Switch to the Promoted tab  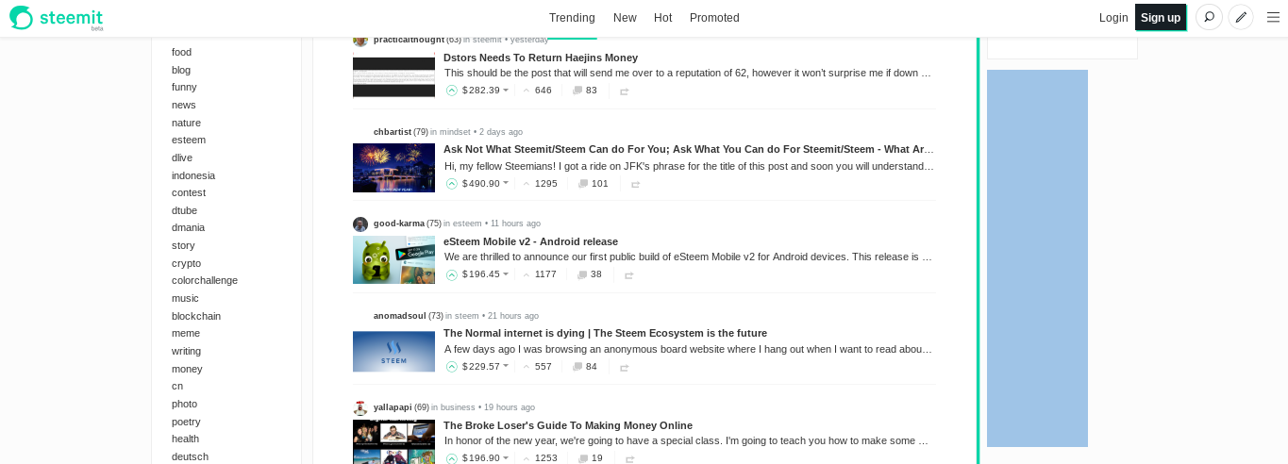[714, 18]
